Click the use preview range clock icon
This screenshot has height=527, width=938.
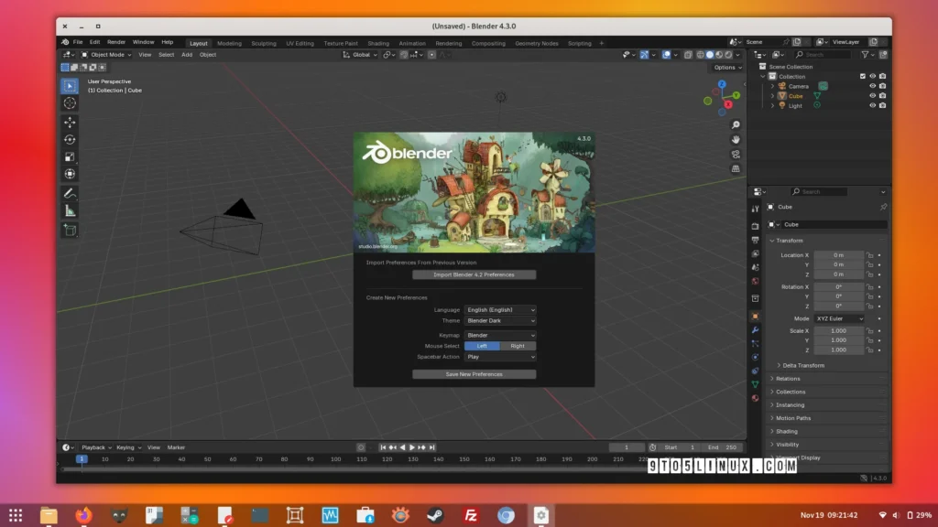(x=652, y=447)
